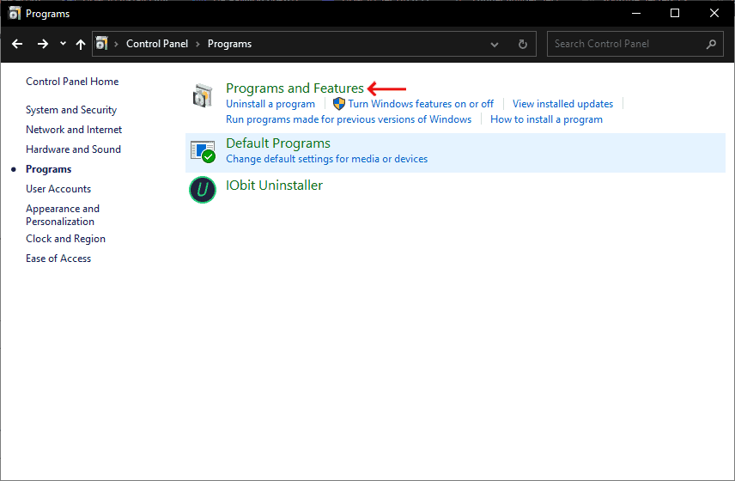Click Control Panel in the breadcrumb

[x=157, y=44]
